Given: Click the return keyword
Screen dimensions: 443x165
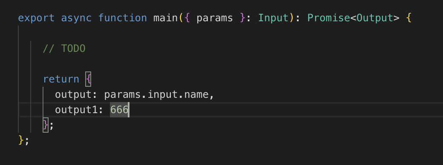Looking at the screenshot, I should [61, 79].
